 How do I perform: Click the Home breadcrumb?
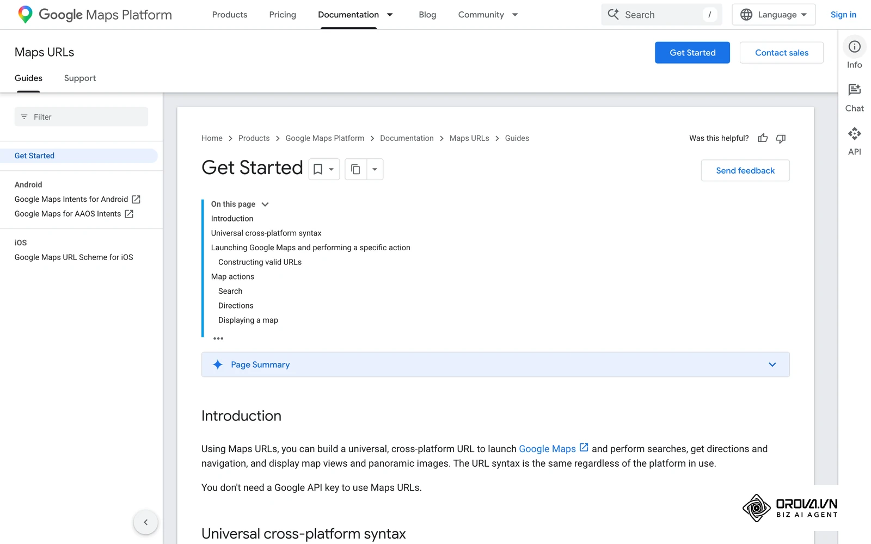(212, 138)
